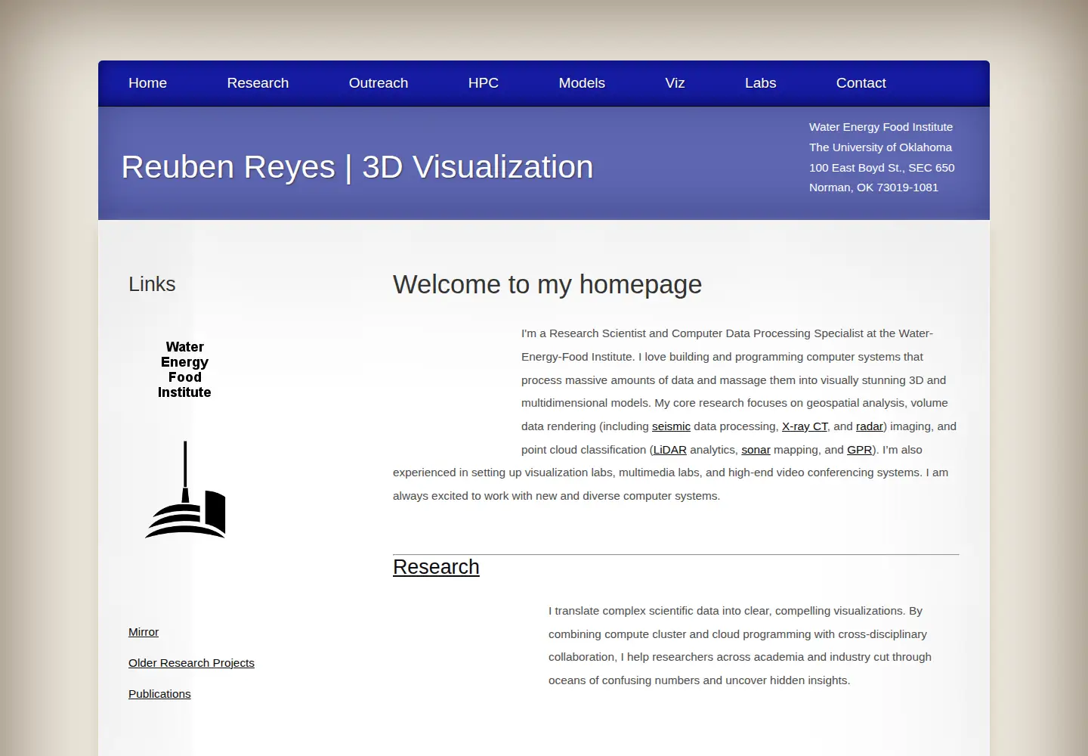Follow the X-ray CT link
The image size is (1088, 756).
point(805,426)
